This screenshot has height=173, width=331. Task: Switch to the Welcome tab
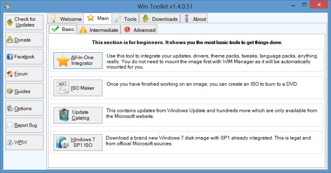[x=66, y=19]
